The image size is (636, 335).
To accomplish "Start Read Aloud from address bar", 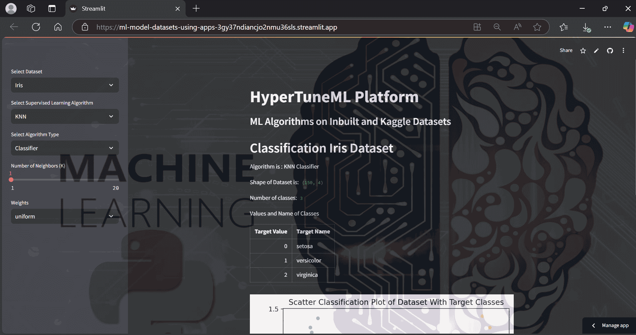I will 517,27.
